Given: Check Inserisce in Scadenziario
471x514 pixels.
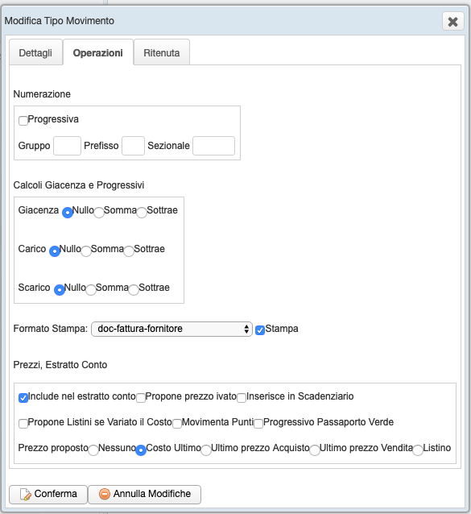Looking at the screenshot, I should pyautogui.click(x=242, y=398).
